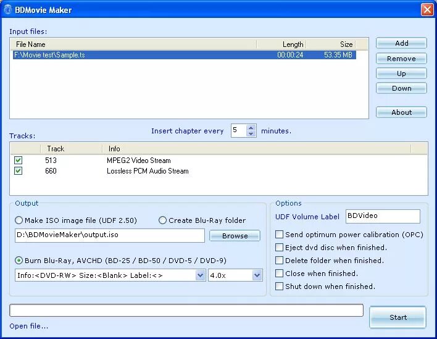The height and width of the screenshot is (339, 437).
Task: Click the File Name column header
Action: click(x=133, y=44)
